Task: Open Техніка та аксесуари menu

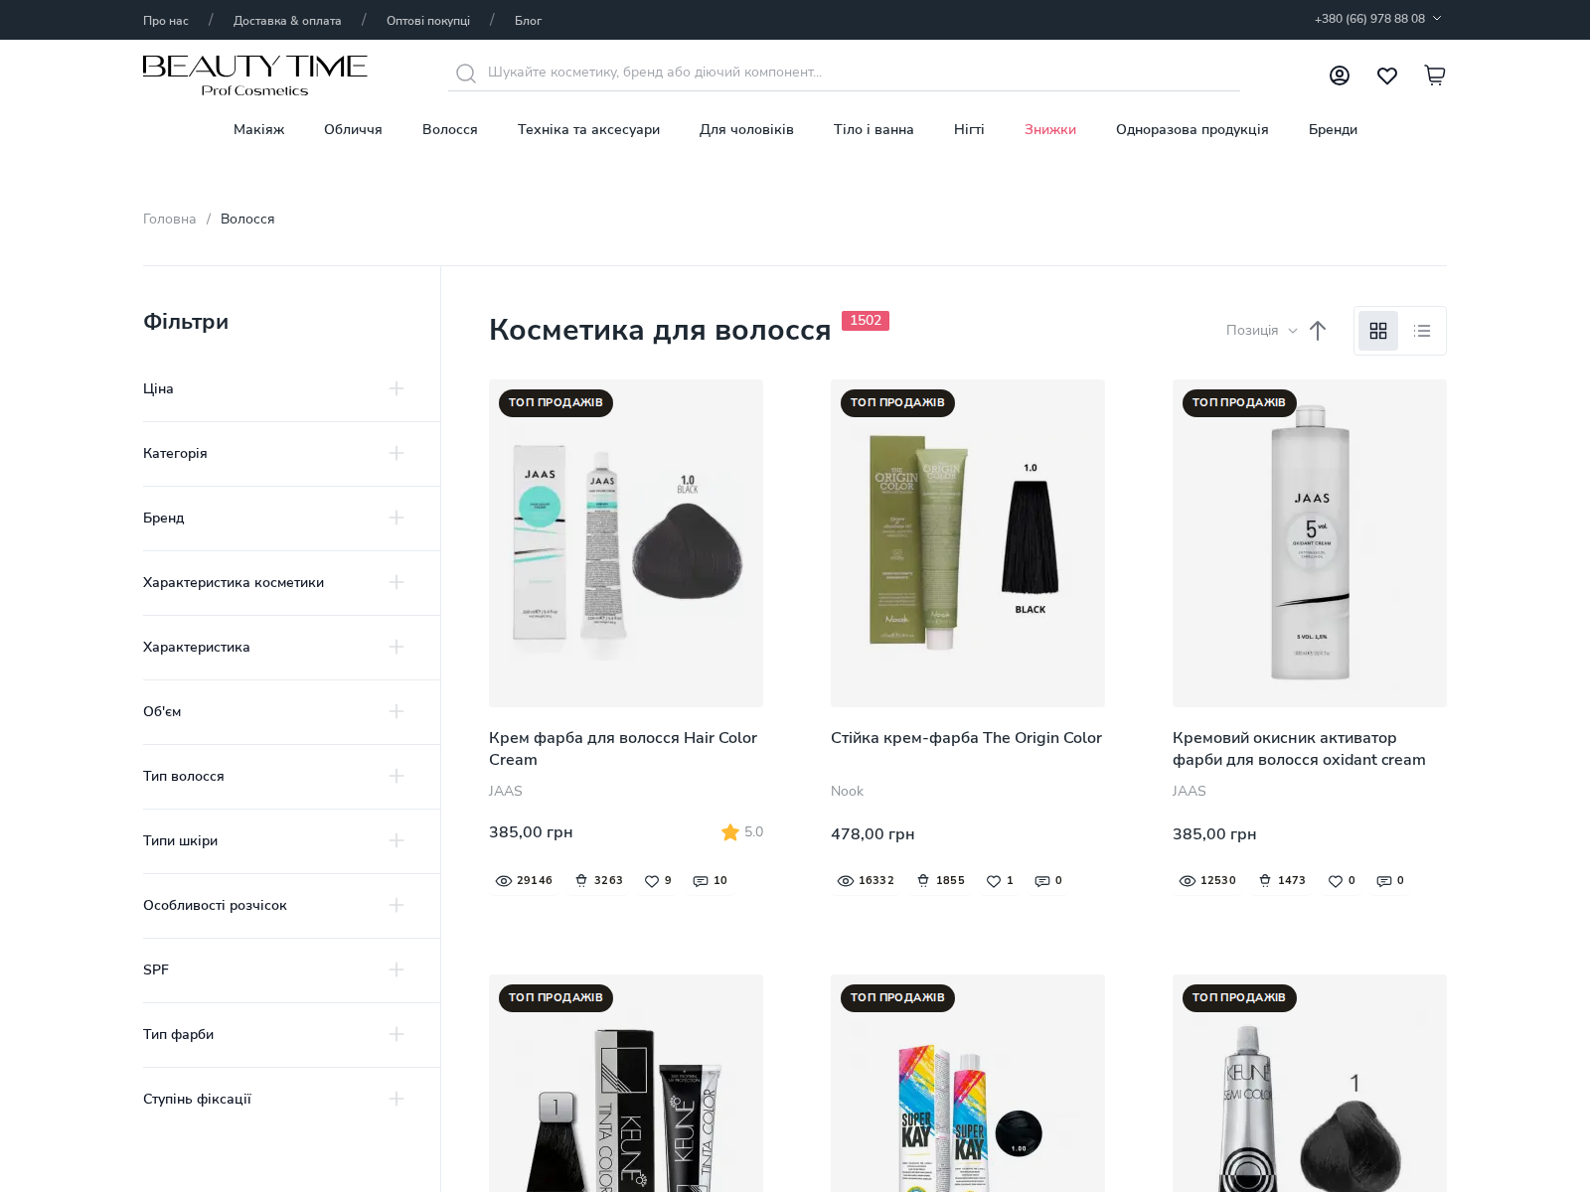Action: (x=588, y=130)
